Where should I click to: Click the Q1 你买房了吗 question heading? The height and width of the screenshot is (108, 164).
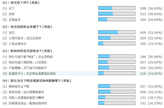click(21, 3)
